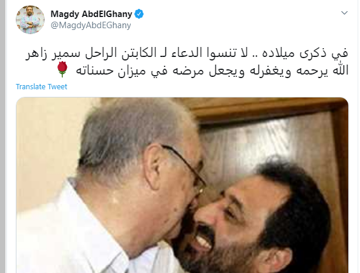Click the Translate Tweet link
Viewport: 360px width, 273px height.
pyautogui.click(x=41, y=87)
